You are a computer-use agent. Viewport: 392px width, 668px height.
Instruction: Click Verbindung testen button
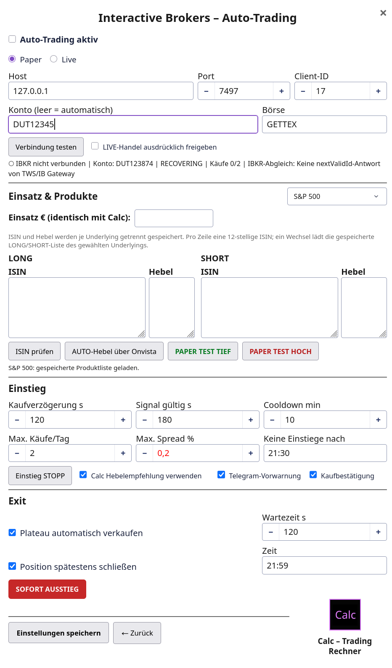pos(46,147)
